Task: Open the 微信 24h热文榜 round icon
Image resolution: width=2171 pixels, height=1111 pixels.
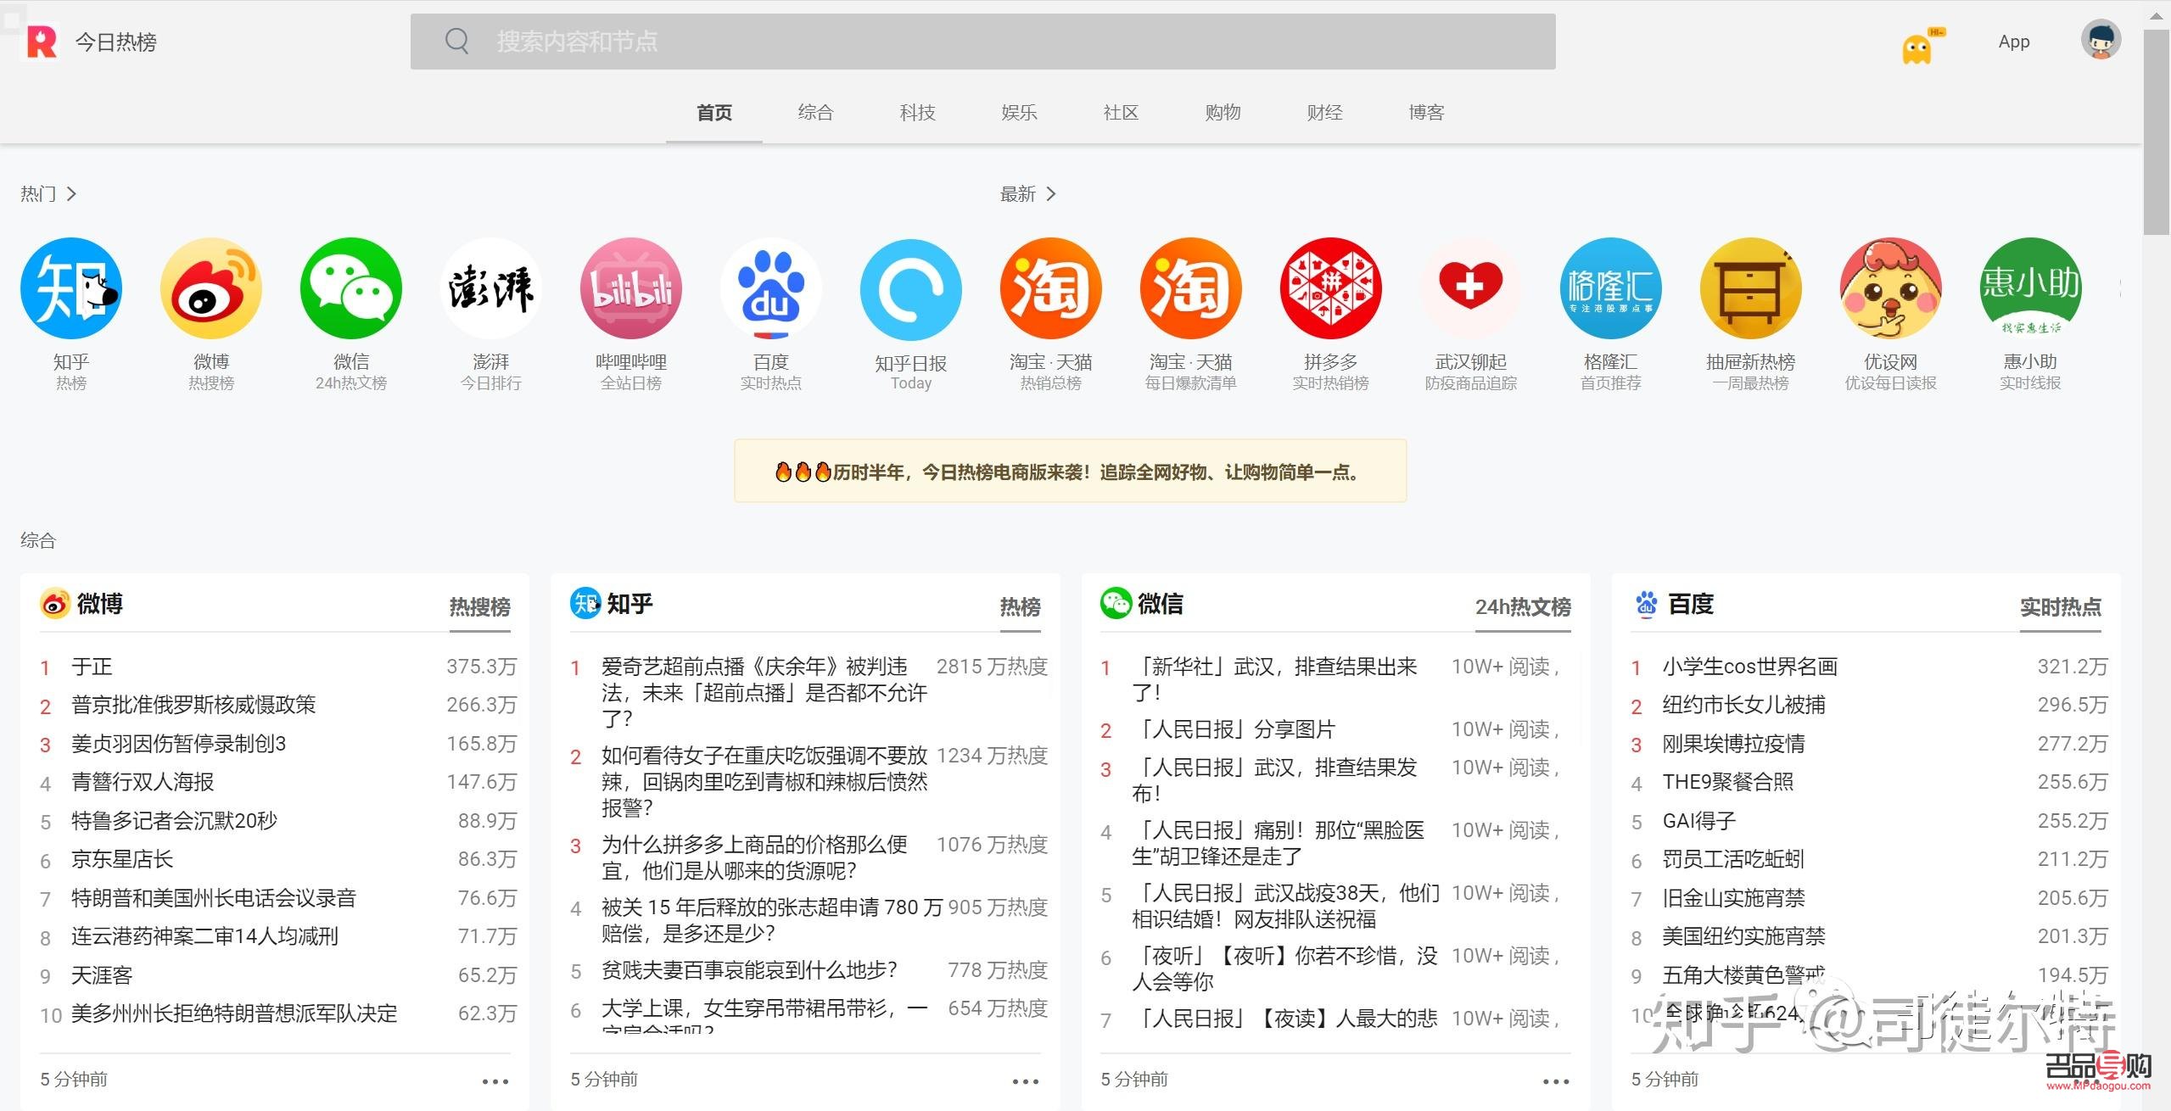Action: pos(351,288)
